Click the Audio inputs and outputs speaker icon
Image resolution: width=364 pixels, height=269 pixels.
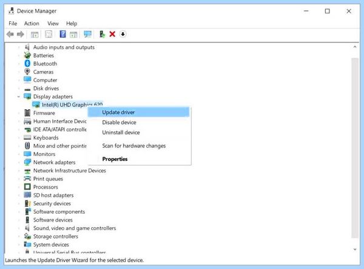click(x=27, y=47)
